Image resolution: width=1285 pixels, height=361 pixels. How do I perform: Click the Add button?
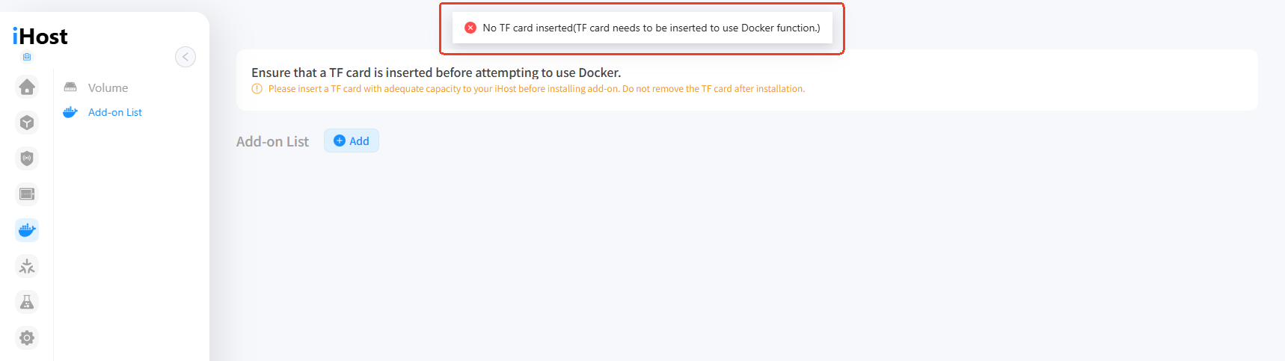pos(352,141)
